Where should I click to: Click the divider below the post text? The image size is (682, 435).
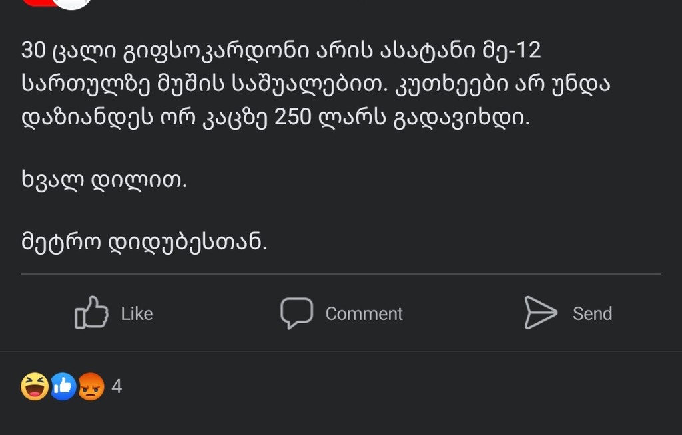point(341,275)
